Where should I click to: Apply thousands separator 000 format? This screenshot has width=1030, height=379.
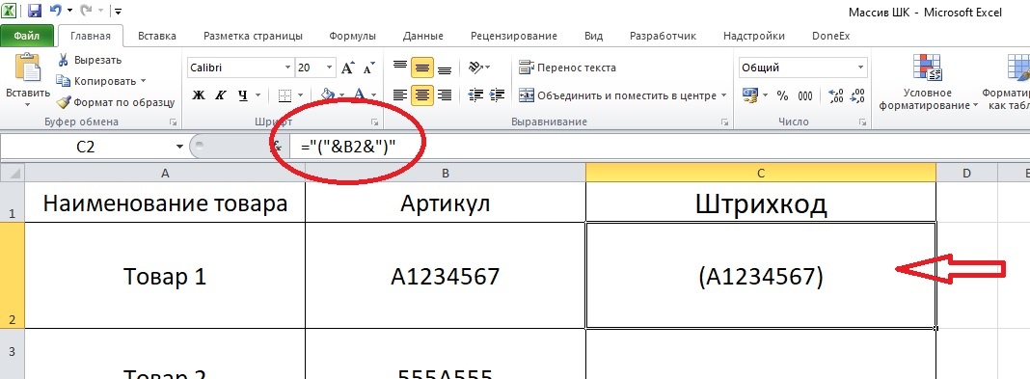point(804,95)
